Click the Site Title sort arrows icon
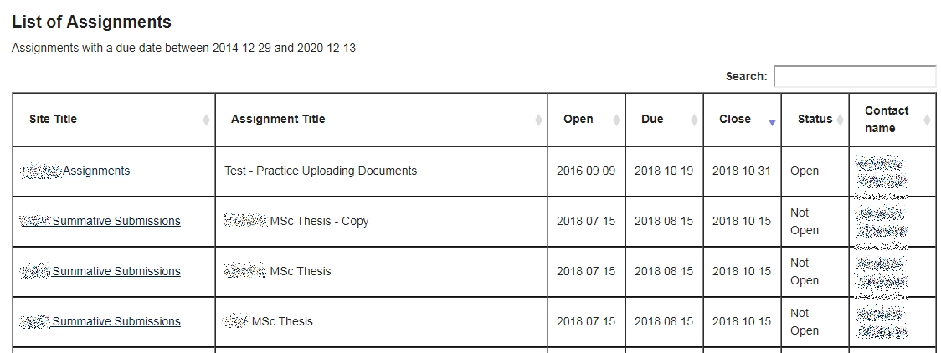This screenshot has width=941, height=353. point(206,120)
